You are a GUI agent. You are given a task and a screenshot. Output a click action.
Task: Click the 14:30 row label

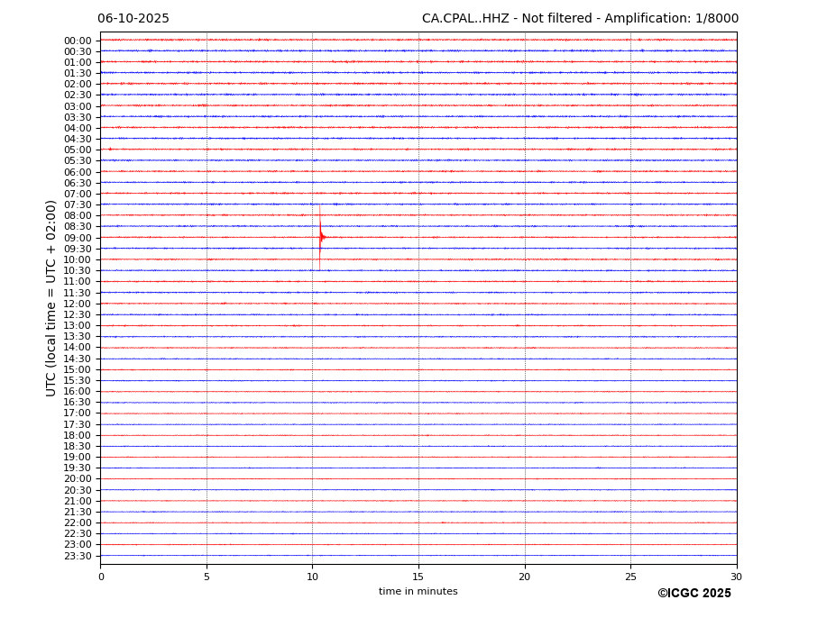point(78,359)
